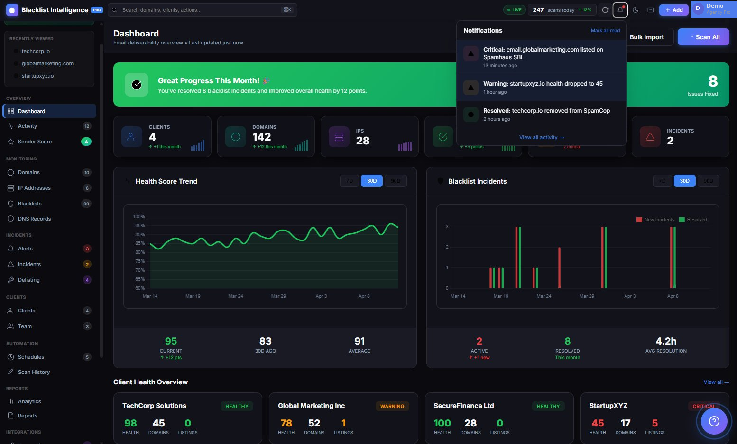Open the Add dropdown button
737x444 pixels.
(x=673, y=10)
